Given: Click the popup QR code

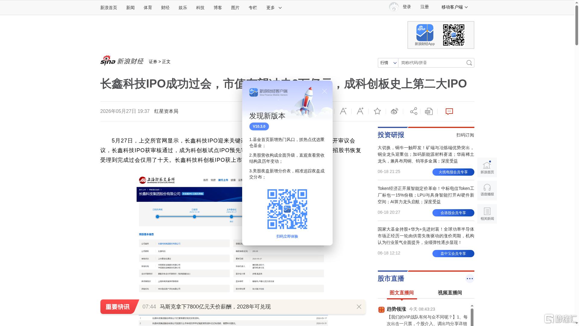Looking at the screenshot, I should (x=287, y=209).
